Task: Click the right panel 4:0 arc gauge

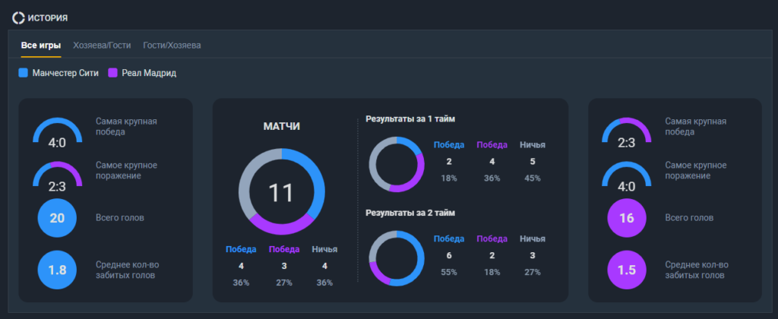Action: point(627,176)
